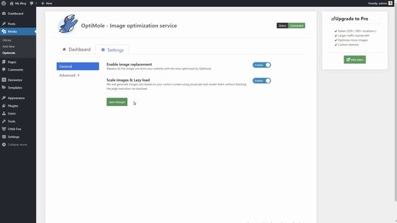This screenshot has height=223, width=397.
Task: Select Optimole under Media
Action: 9,53
